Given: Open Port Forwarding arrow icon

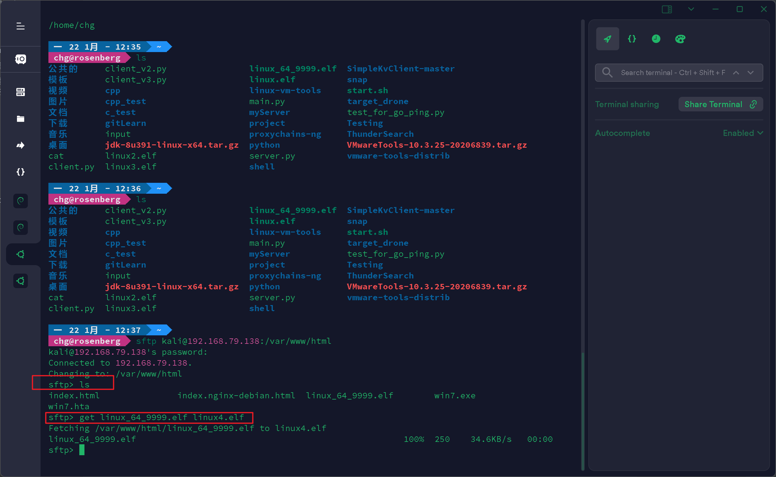Looking at the screenshot, I should click(21, 146).
